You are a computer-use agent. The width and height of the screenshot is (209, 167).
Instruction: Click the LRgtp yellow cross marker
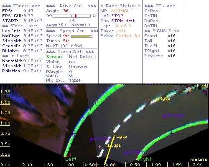158,99
